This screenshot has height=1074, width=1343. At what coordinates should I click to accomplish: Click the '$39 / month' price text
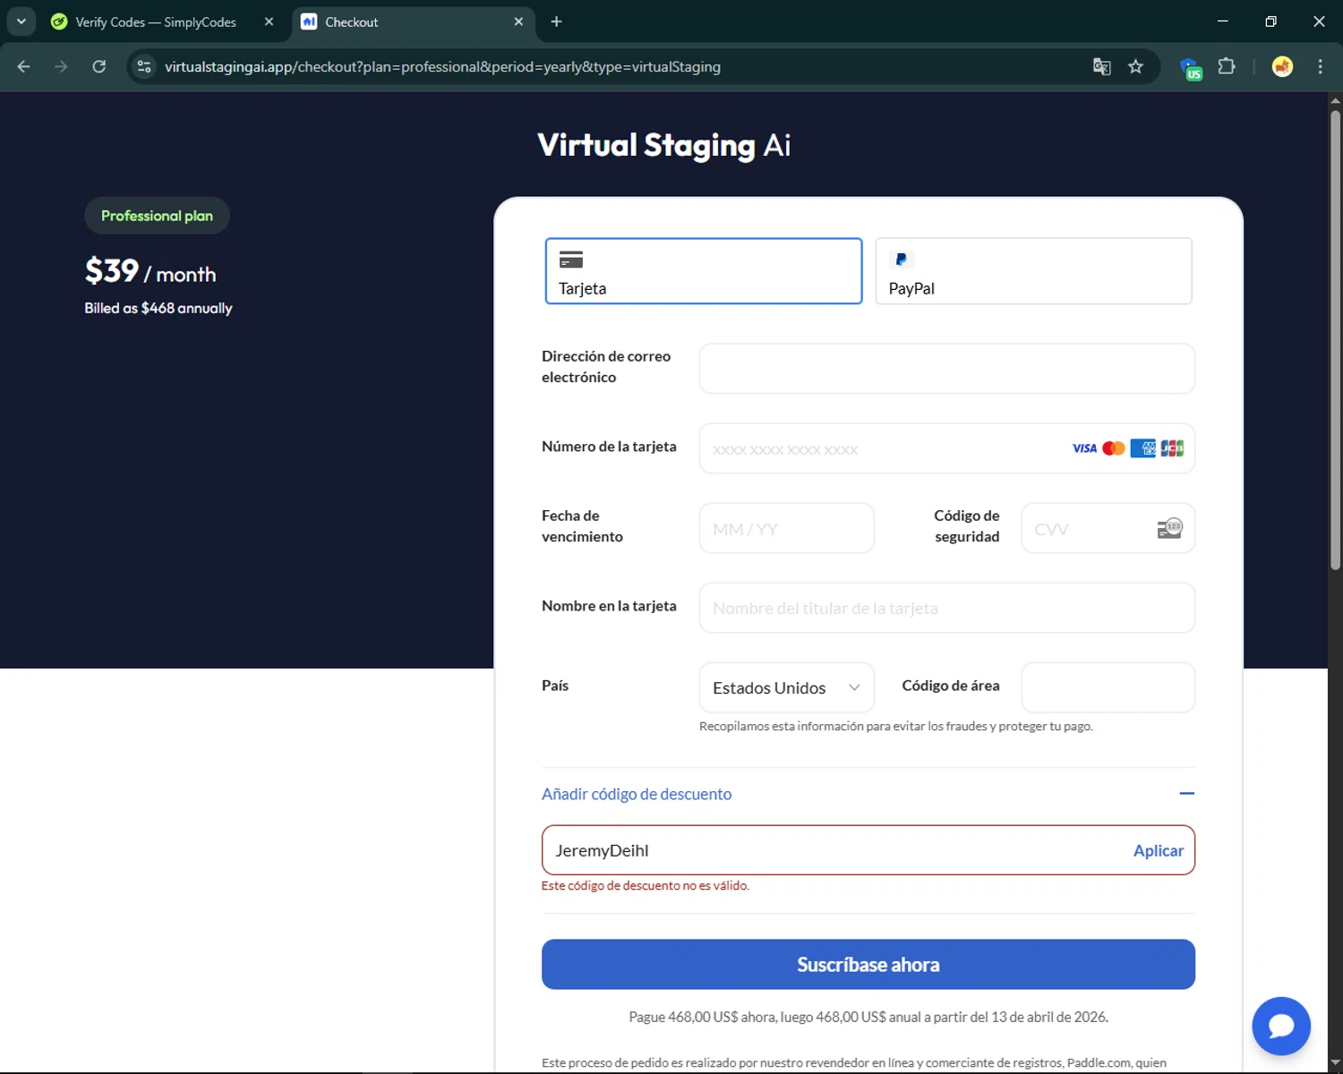150,271
